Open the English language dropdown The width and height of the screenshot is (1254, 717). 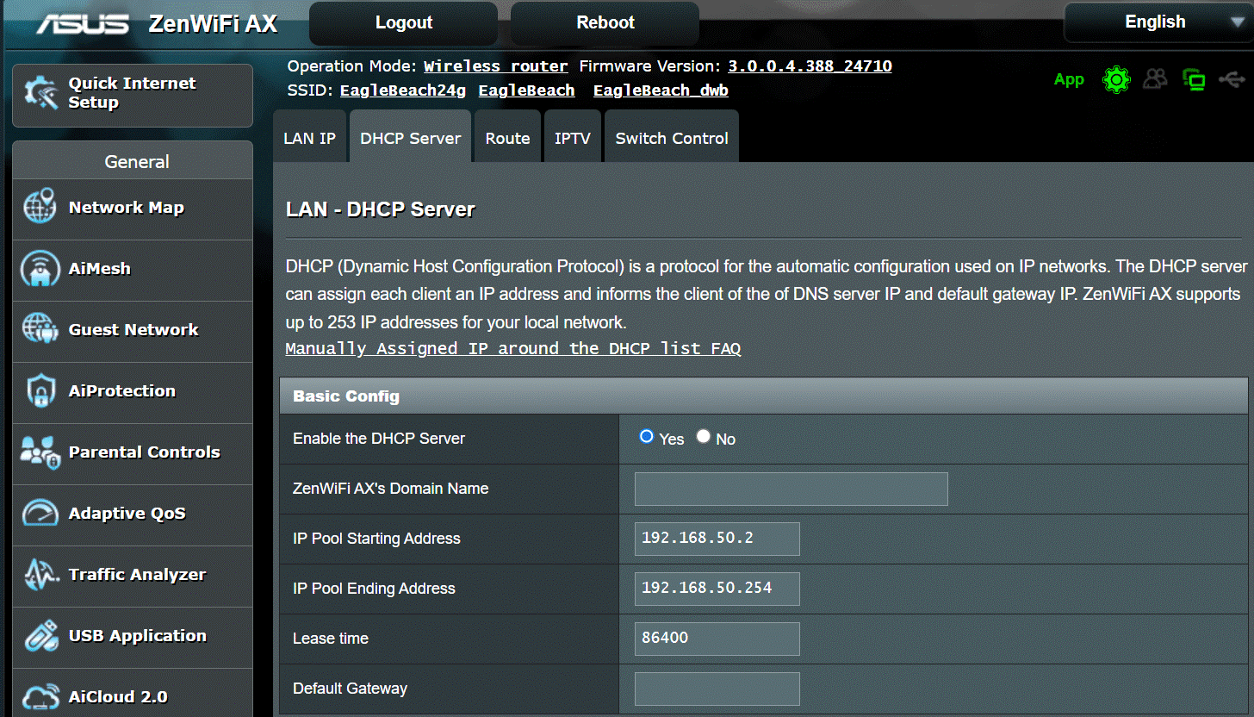(x=1158, y=22)
